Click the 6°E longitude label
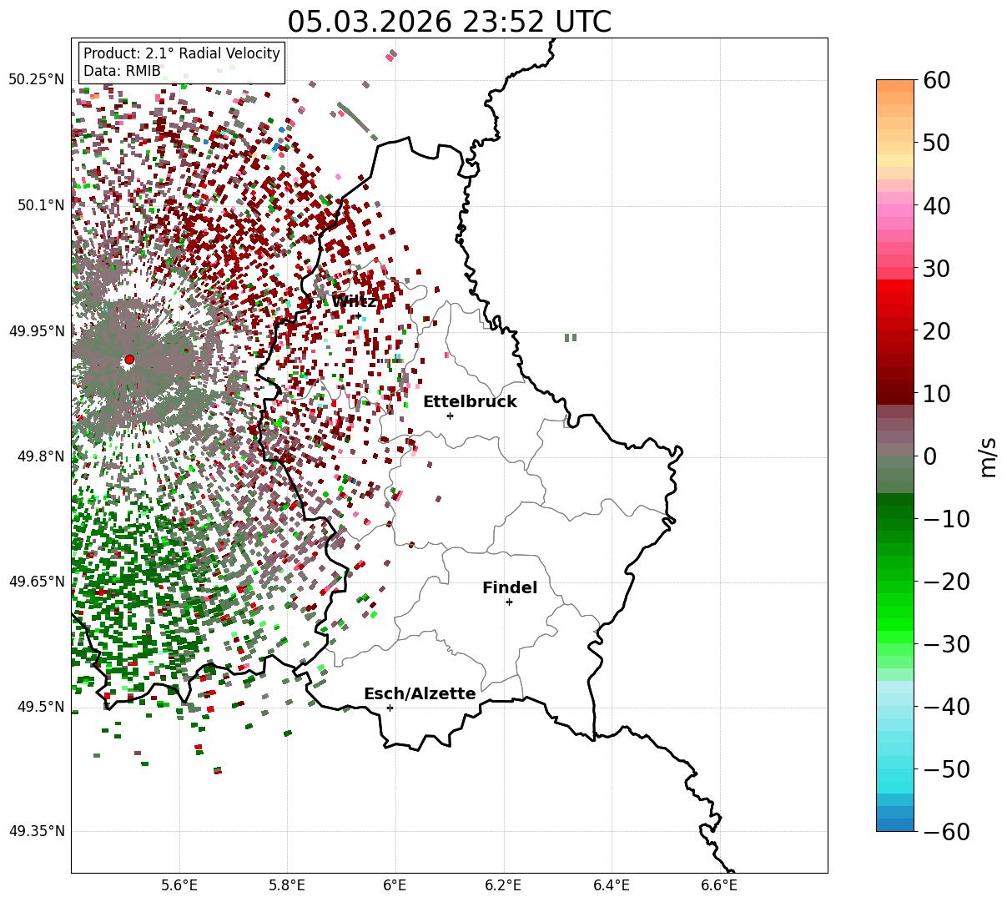Screen dimensions: 1007x902 [395, 885]
